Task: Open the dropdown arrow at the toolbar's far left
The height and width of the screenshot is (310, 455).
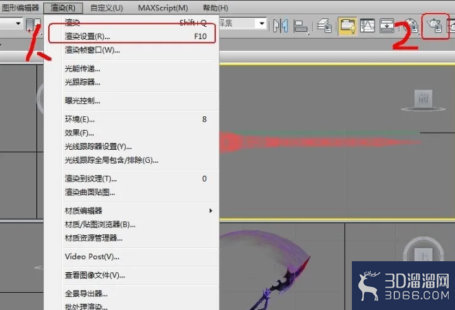Action: (x=18, y=23)
